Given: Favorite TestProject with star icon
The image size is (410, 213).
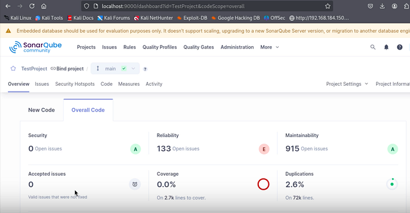Looking at the screenshot, I should 13,68.
